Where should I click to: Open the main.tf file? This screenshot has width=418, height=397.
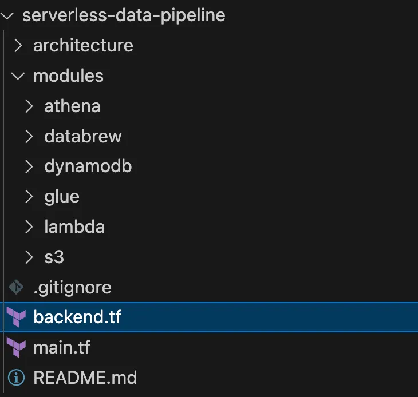click(x=62, y=348)
